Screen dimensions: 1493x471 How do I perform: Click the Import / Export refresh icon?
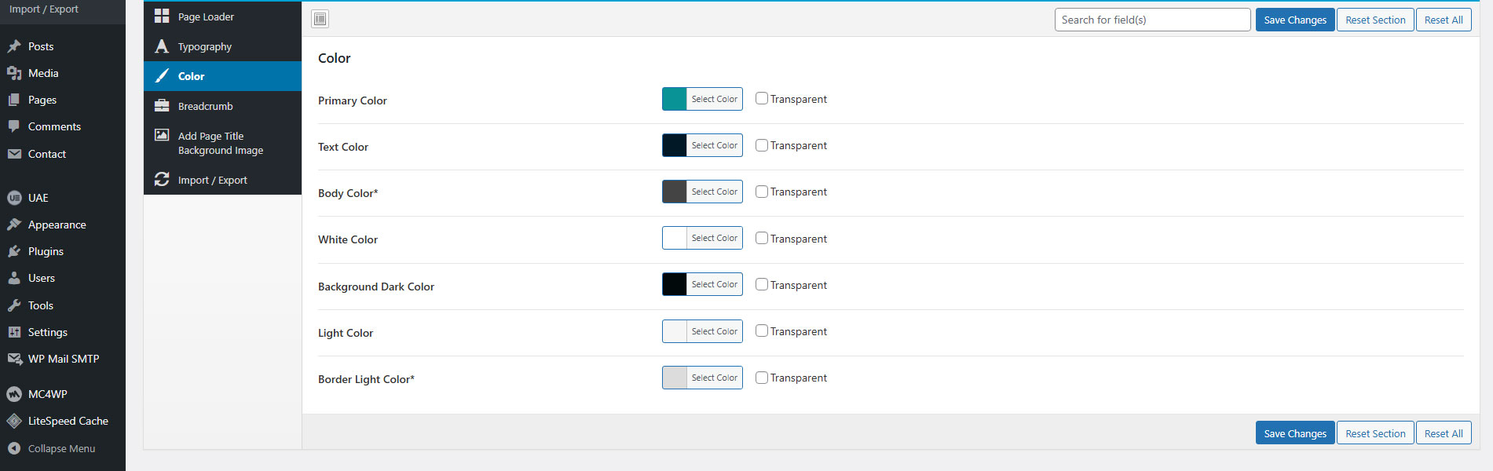tap(162, 180)
